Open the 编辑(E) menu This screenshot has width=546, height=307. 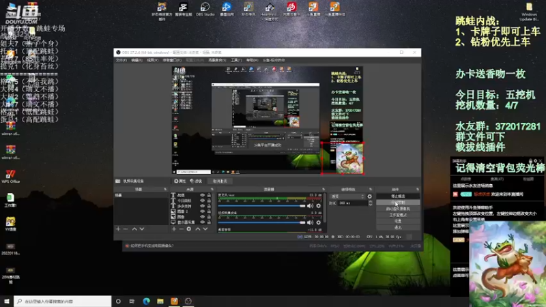click(x=137, y=60)
